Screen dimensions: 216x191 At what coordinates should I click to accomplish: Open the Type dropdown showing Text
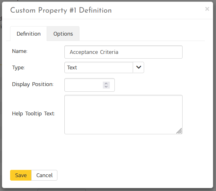pos(98,67)
